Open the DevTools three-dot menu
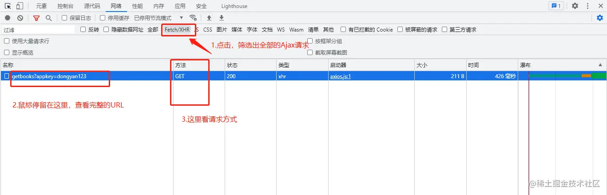This screenshot has width=607, height=195. tap(588, 6)
